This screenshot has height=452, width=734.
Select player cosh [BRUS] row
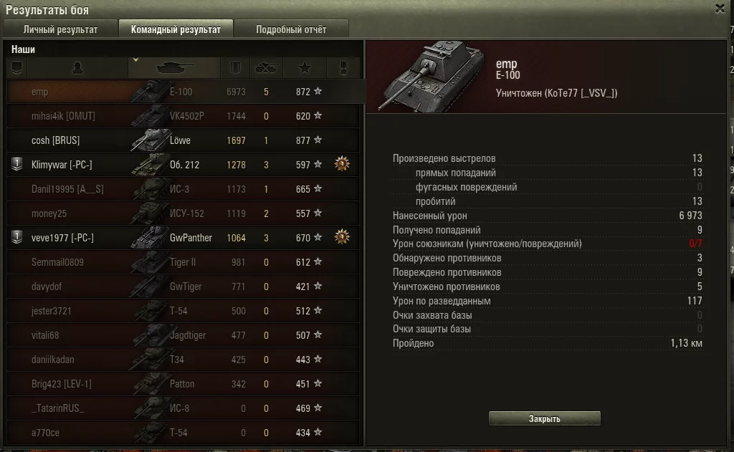pos(183,140)
